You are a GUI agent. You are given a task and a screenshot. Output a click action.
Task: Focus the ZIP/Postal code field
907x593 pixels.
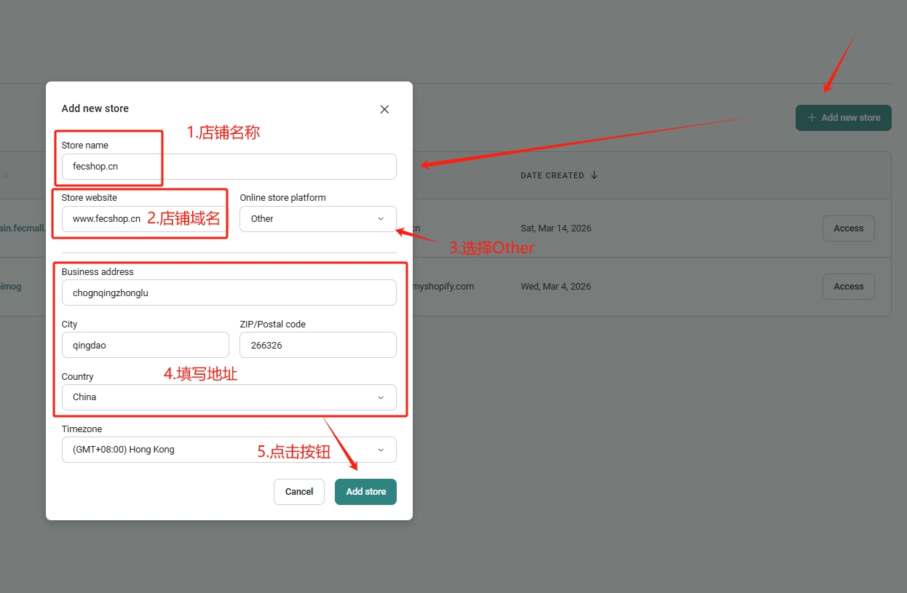click(317, 345)
